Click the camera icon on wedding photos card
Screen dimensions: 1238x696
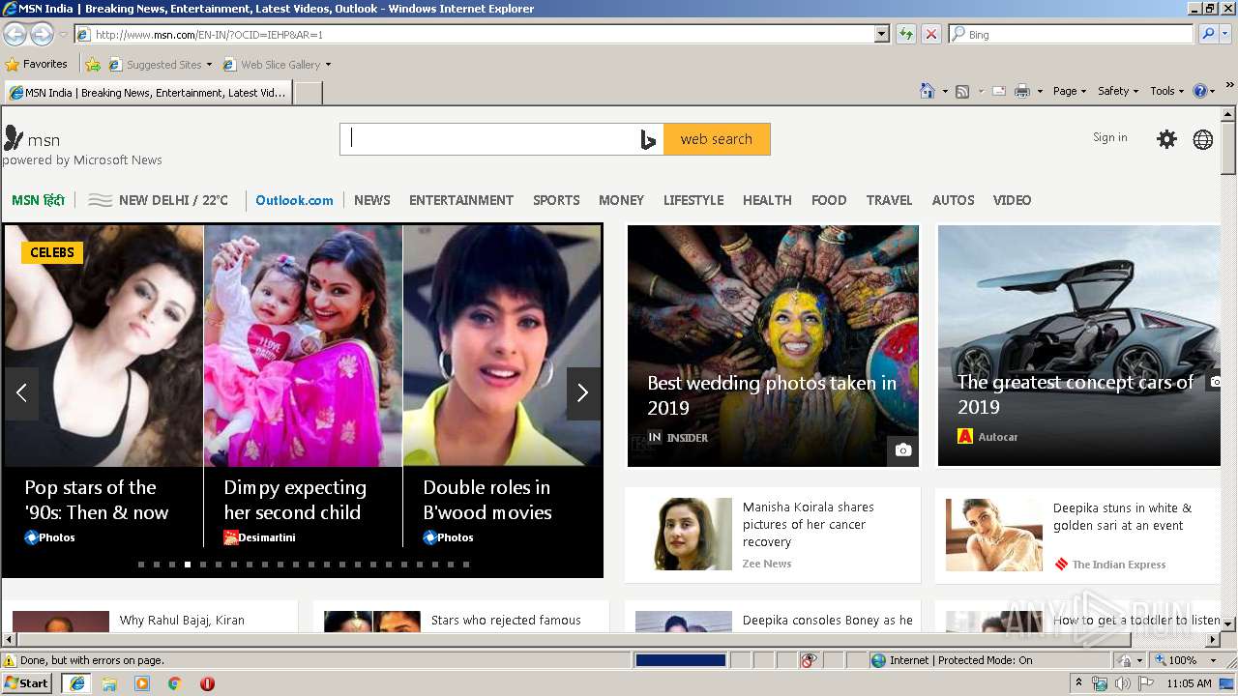click(902, 450)
